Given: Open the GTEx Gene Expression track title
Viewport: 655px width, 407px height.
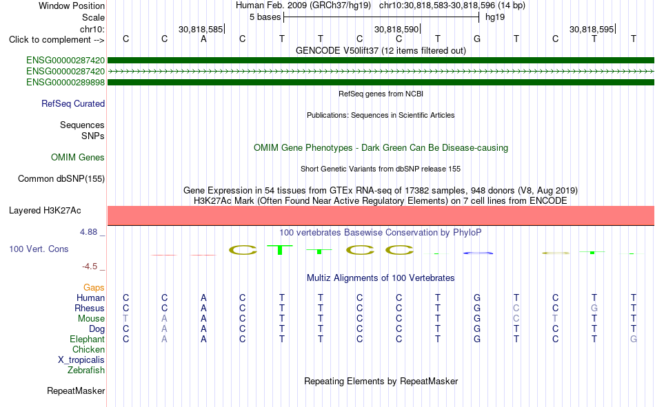Looking at the screenshot, I should pyautogui.click(x=381, y=190).
